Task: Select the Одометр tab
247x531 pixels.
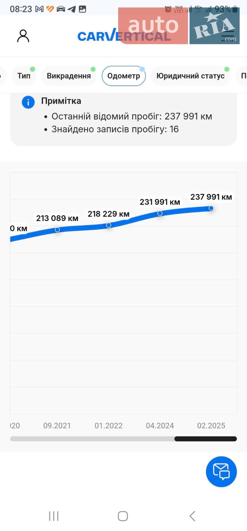Action: tap(124, 76)
